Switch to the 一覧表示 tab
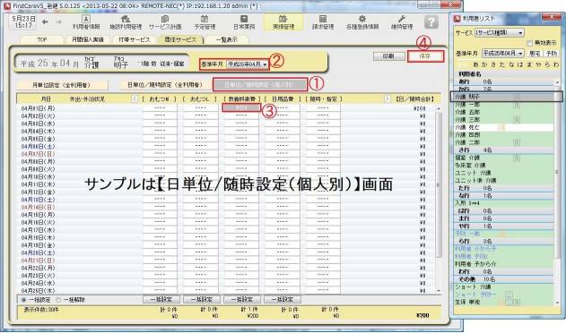The image size is (566, 333). pos(226,39)
